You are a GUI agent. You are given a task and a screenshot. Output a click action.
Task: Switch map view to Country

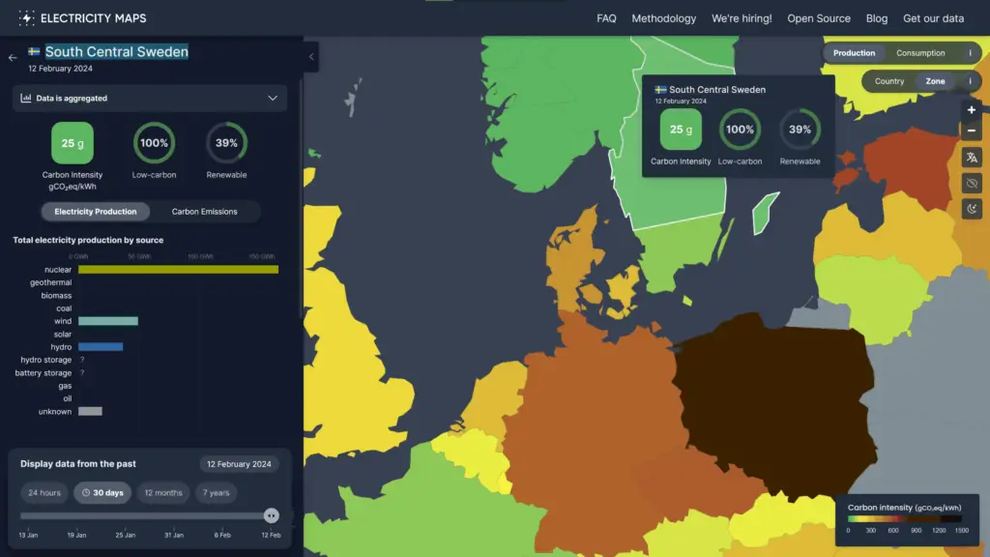(x=889, y=81)
